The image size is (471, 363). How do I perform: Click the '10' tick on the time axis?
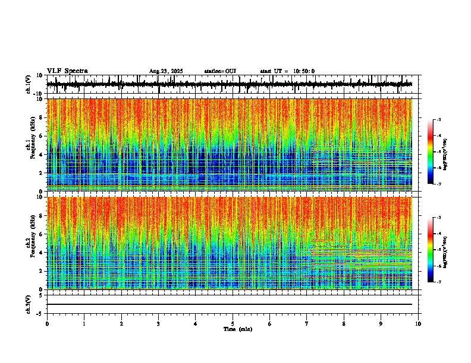pos(418,324)
